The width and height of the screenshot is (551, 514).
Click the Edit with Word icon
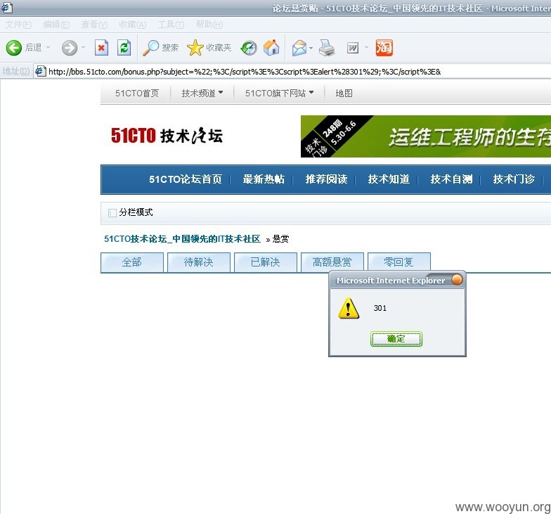point(353,48)
